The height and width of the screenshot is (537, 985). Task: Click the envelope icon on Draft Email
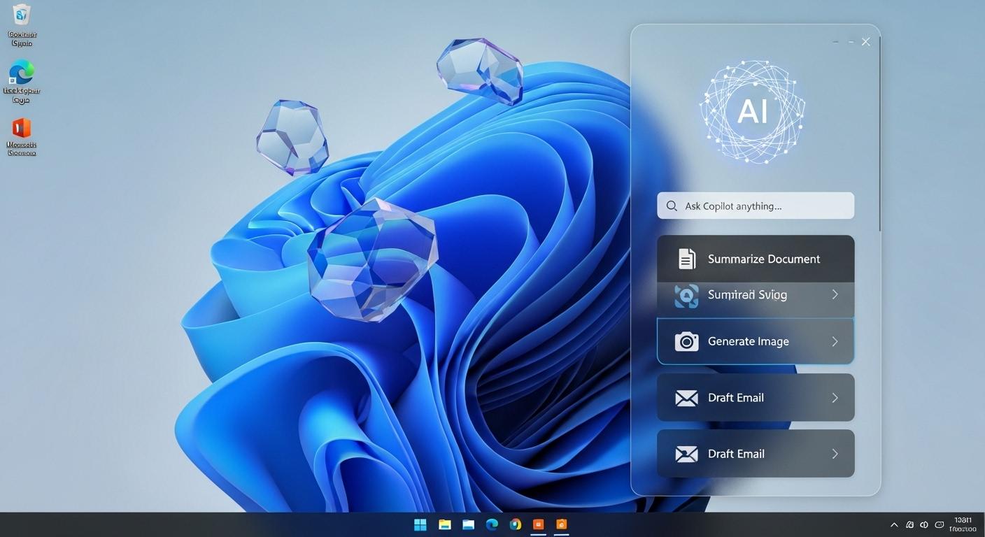click(x=686, y=397)
